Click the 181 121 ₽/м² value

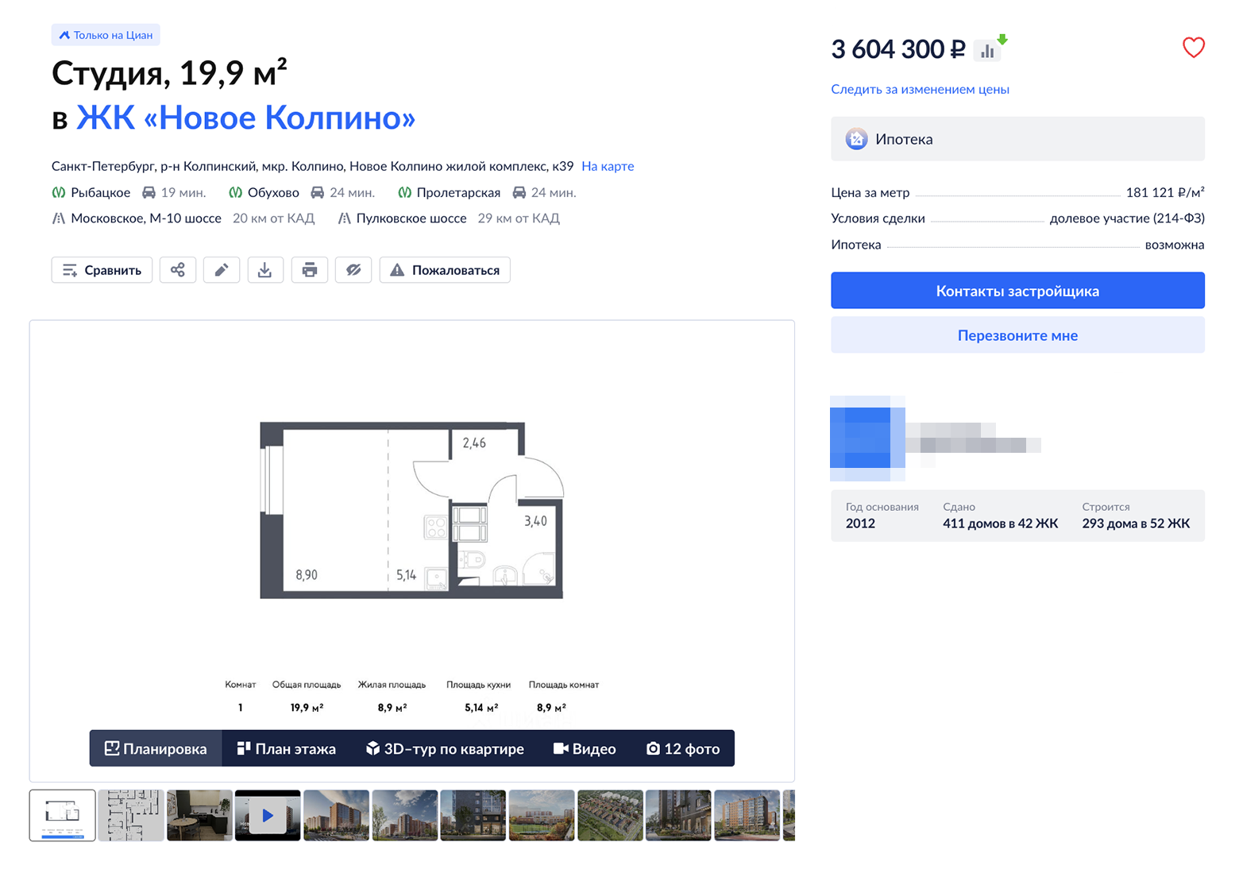1165,191
